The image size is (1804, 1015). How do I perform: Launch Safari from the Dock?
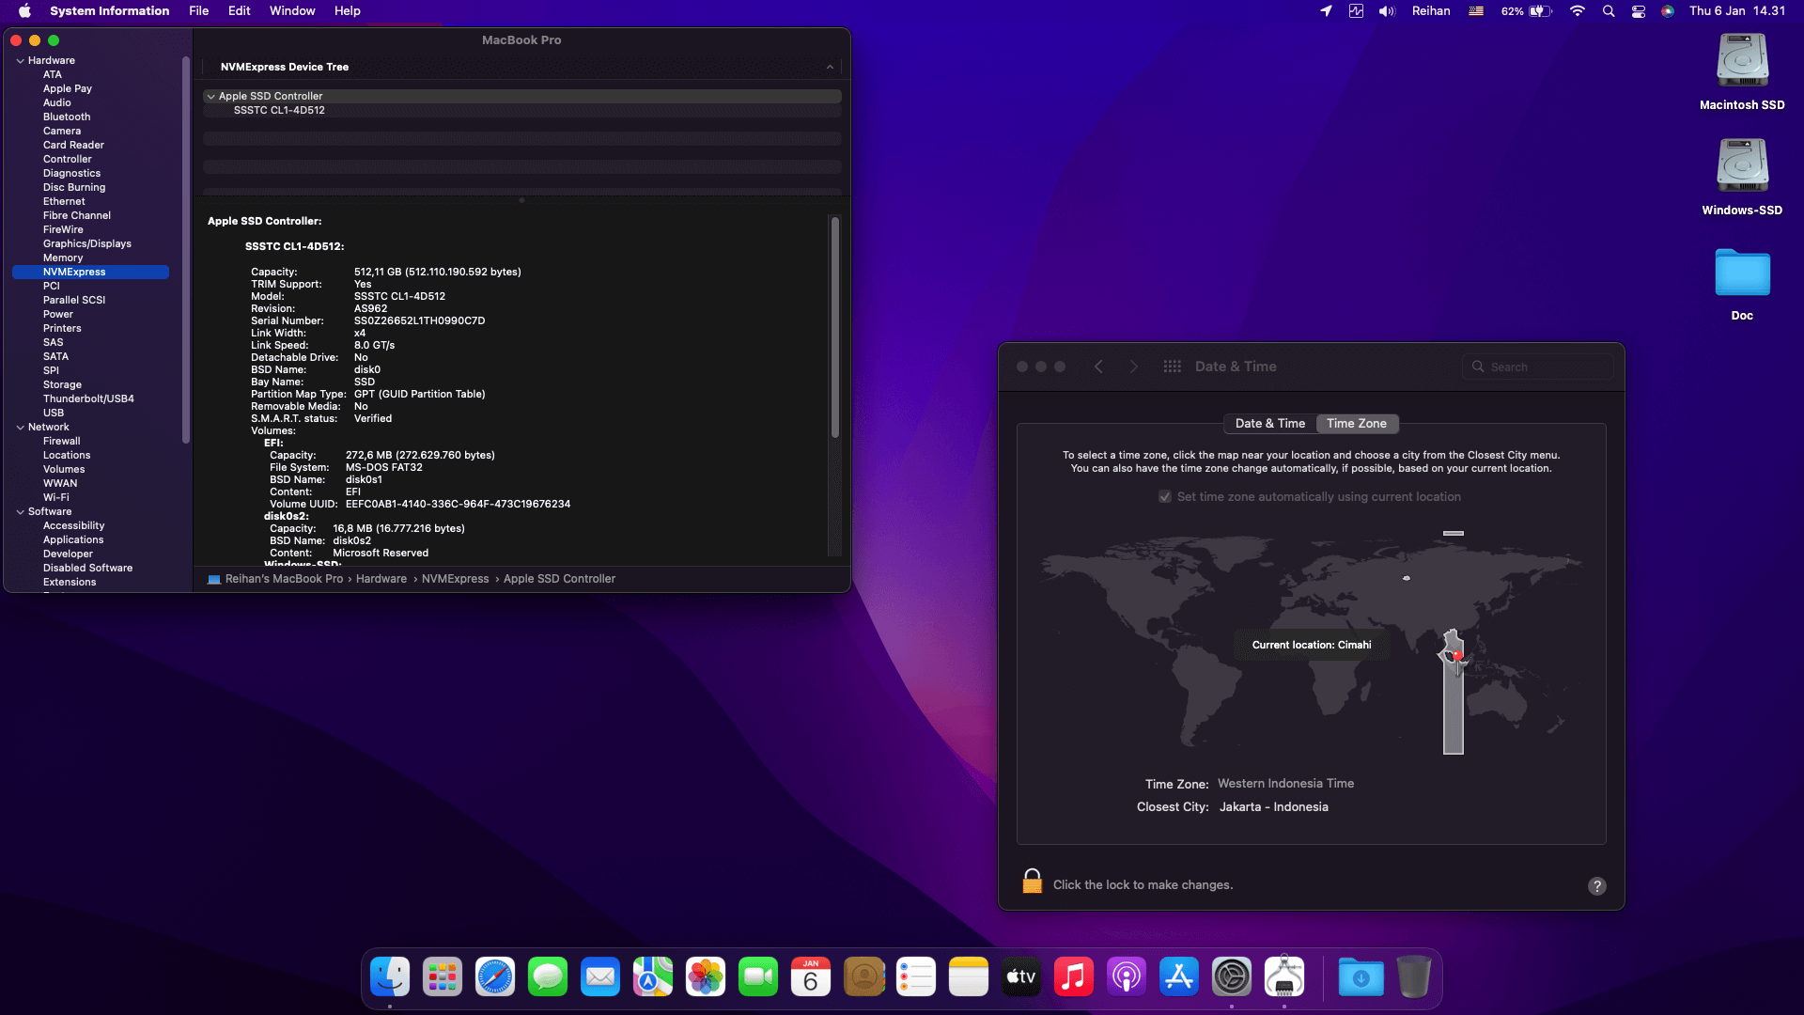click(x=495, y=977)
